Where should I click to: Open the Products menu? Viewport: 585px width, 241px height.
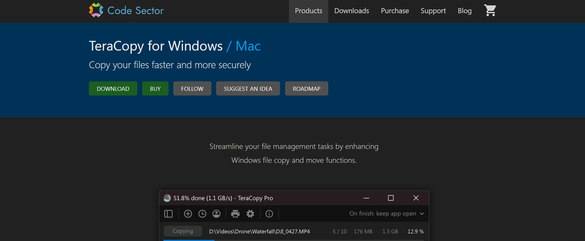tap(308, 11)
